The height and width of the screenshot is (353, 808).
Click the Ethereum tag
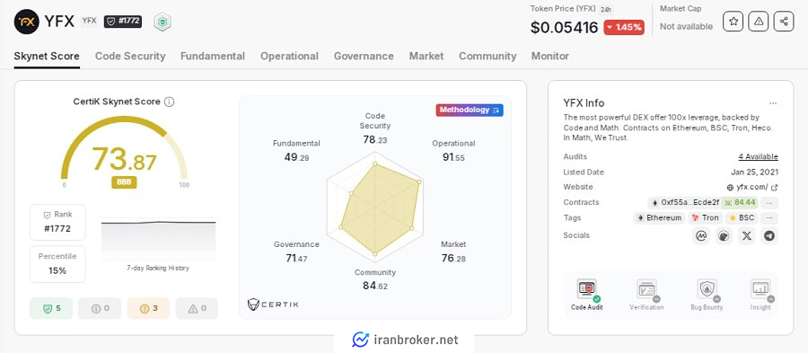[x=659, y=218]
